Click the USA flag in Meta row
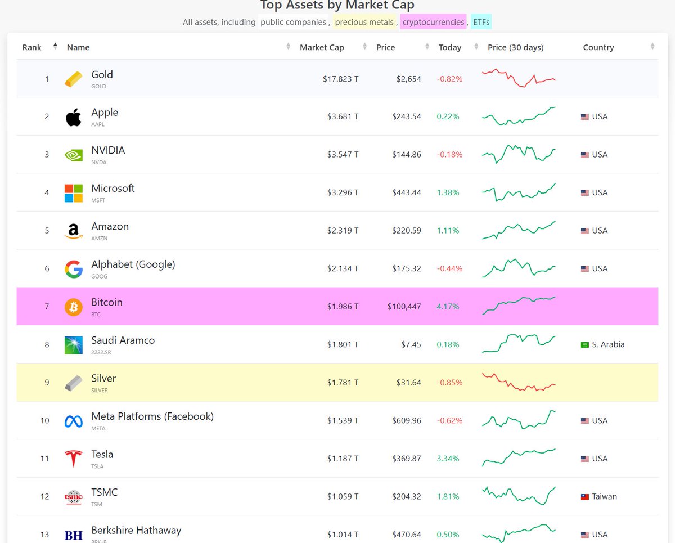The image size is (675, 543). point(585,421)
